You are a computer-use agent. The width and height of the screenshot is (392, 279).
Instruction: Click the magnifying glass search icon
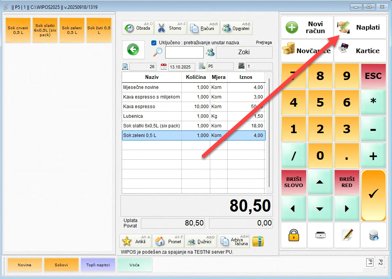coord(157,52)
